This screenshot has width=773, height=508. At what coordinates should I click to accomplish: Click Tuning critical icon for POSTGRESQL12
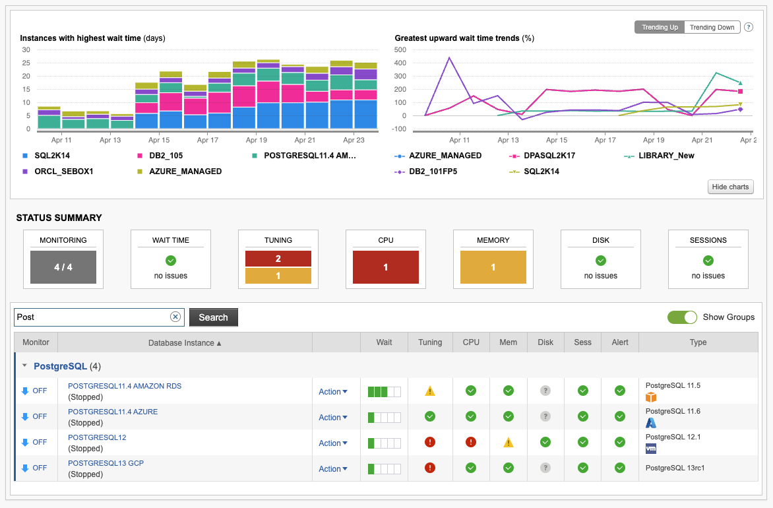click(430, 442)
